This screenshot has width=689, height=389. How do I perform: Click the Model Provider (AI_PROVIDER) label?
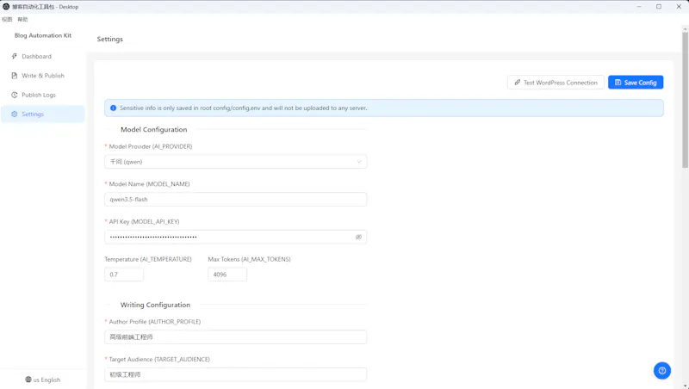pyautogui.click(x=150, y=146)
